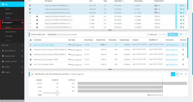Click lock icon of ra6e2_amr_512_50_overlap_1000hz_20240813 list
Screen dimensions: 193x102
(31, 54)
